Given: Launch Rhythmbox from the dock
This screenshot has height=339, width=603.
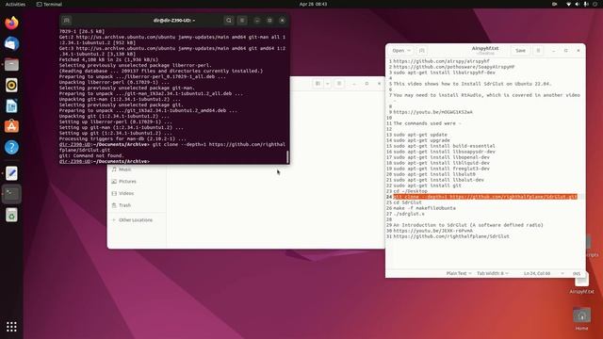Looking at the screenshot, I should [x=11, y=86].
